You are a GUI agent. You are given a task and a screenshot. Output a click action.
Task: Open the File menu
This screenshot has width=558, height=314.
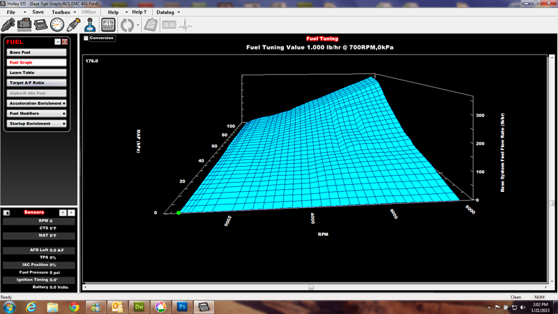[11, 13]
